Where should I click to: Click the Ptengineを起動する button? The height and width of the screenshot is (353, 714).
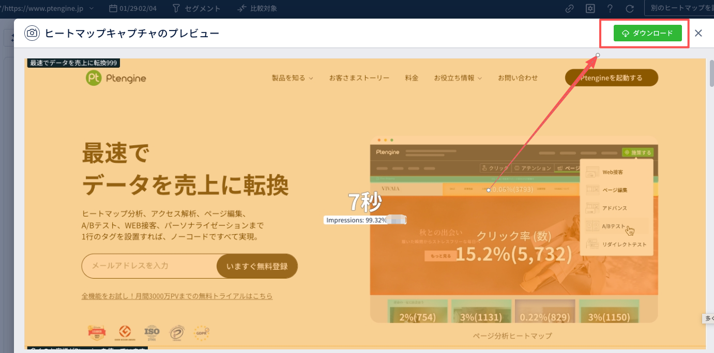click(x=611, y=78)
